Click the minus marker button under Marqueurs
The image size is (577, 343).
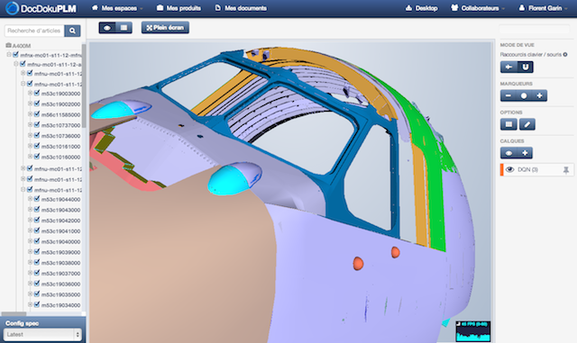coord(508,95)
